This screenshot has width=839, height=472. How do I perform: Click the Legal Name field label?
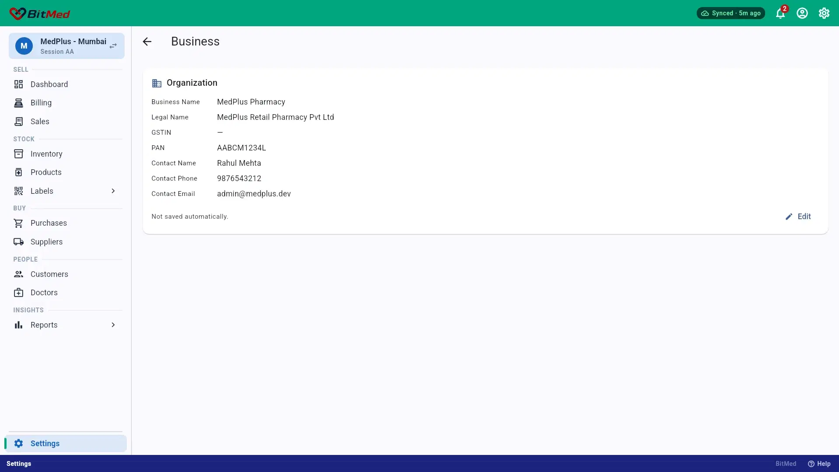click(x=170, y=117)
